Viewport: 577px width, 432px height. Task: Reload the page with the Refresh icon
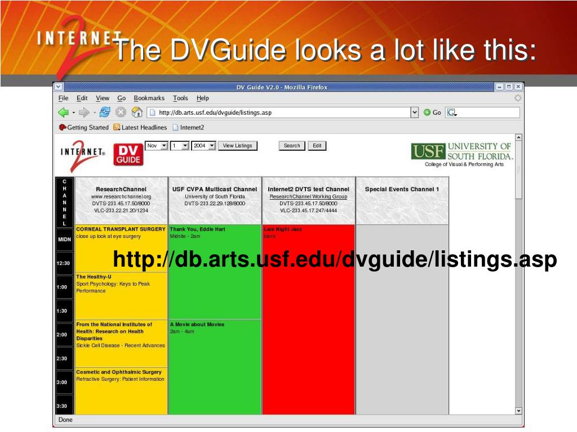tap(105, 112)
